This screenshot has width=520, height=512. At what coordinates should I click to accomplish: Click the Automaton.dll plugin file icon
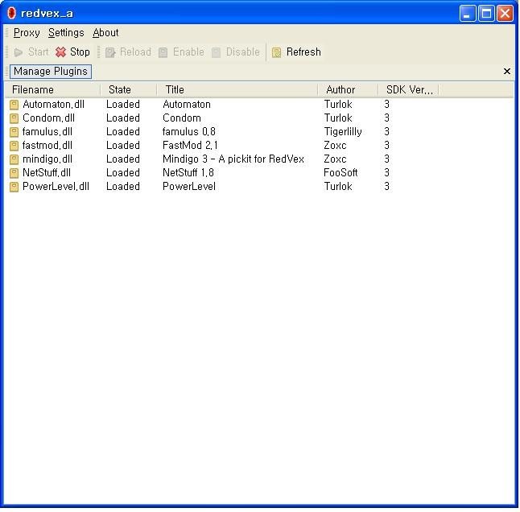coord(14,105)
